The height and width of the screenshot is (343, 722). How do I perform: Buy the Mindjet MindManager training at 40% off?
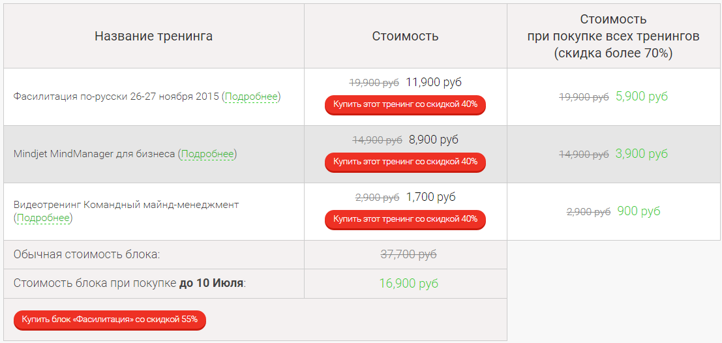405,162
